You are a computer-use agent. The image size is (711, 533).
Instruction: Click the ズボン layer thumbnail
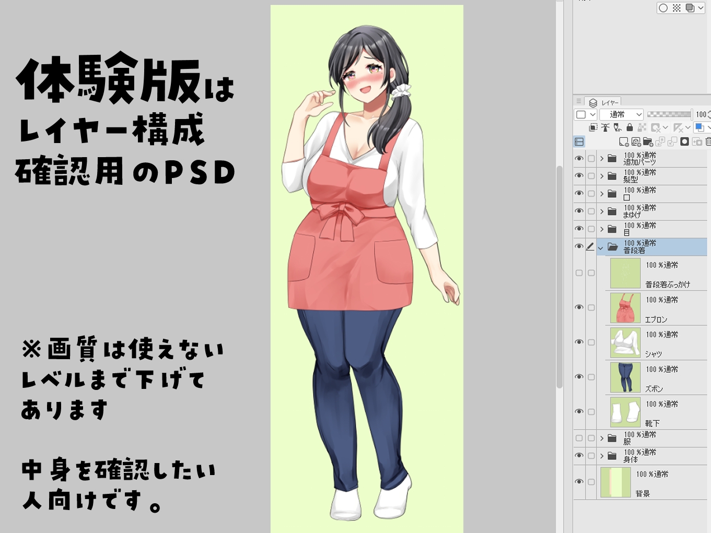click(x=625, y=377)
